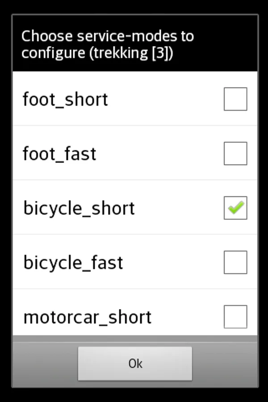Image resolution: width=268 pixels, height=402 pixels.
Task: Tap empty space in bicycle_fast row
Action: point(174,262)
